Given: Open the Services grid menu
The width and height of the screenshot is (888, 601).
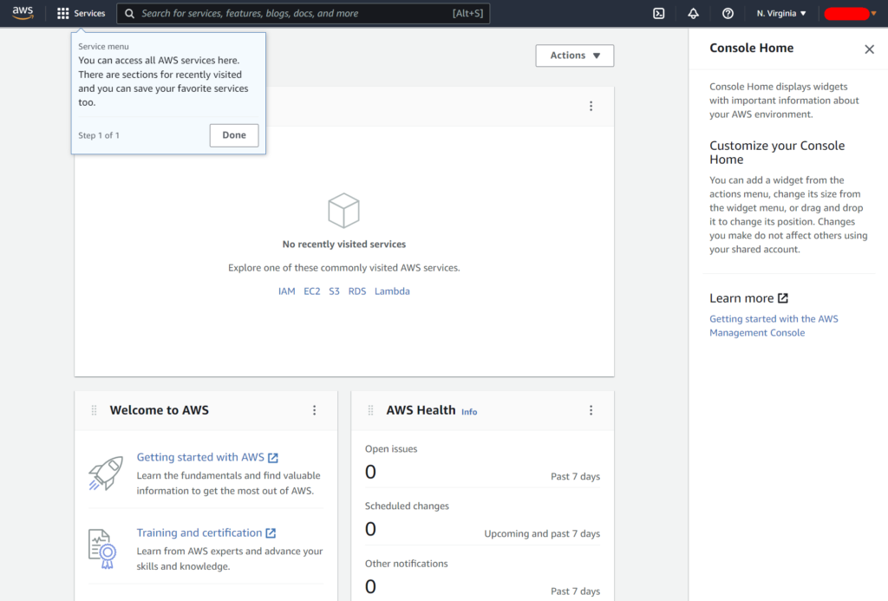Looking at the screenshot, I should click(x=81, y=13).
